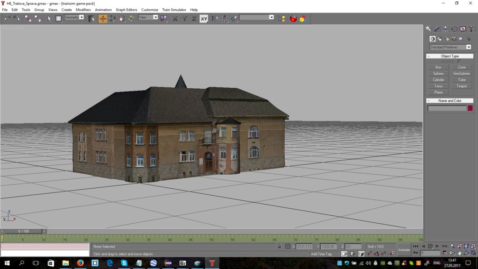Screen dimensions: 478x269
Task: Click the Undo arrow icon
Action: click(7, 19)
